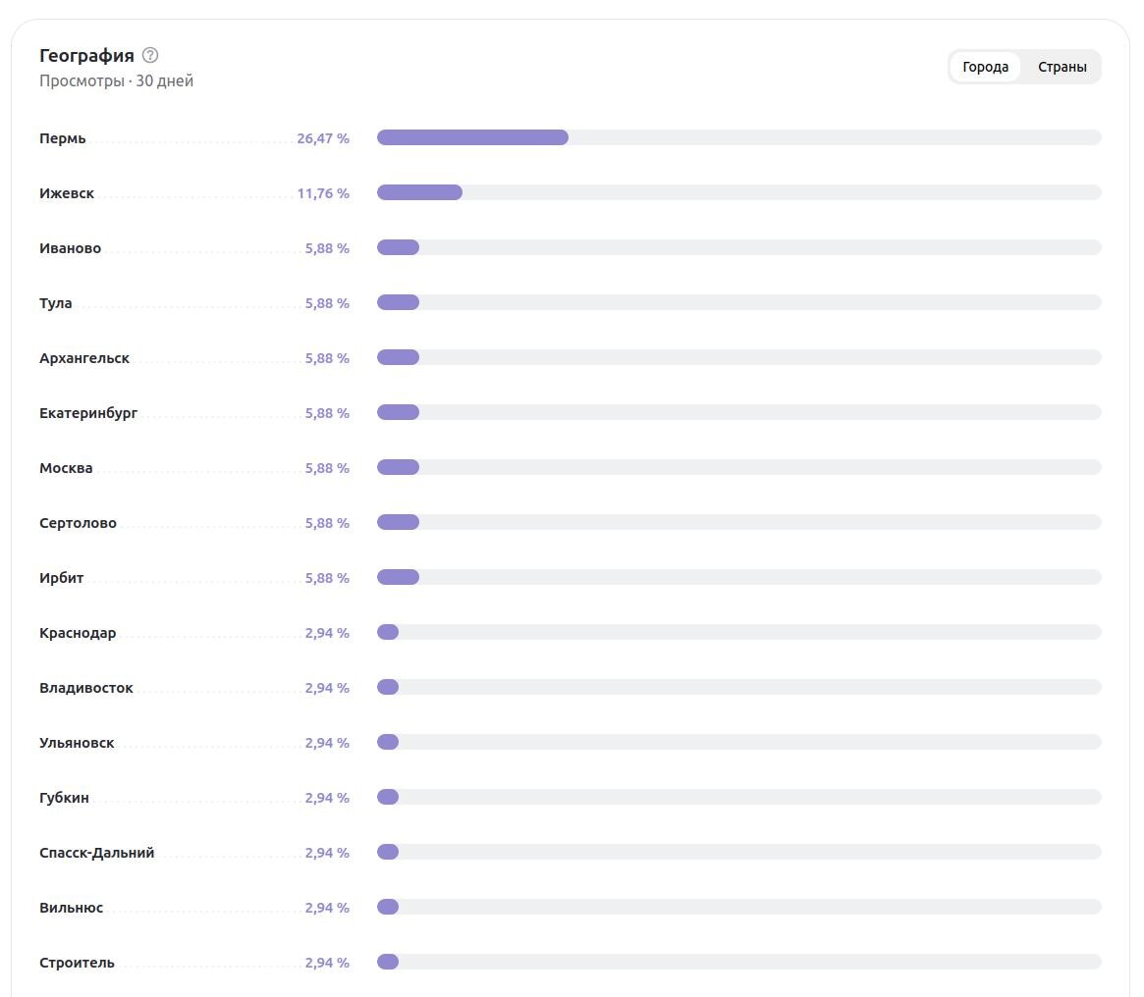
Task: Click the Просмотры · 30 дней subtitle
Action: (117, 80)
